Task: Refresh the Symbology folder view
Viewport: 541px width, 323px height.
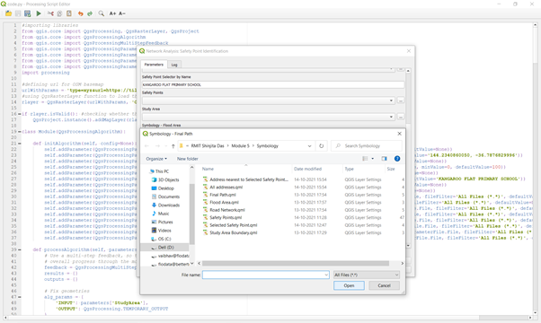Action: 321,146
